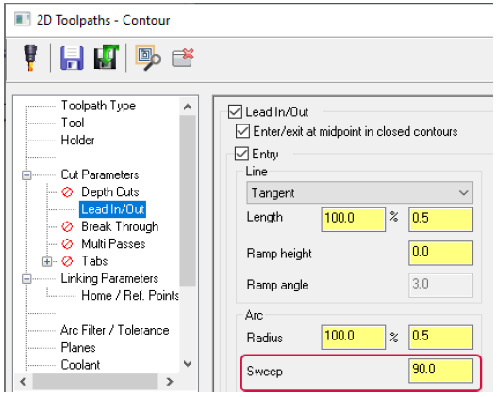Click the magnifier view toolpath icon

(x=148, y=58)
